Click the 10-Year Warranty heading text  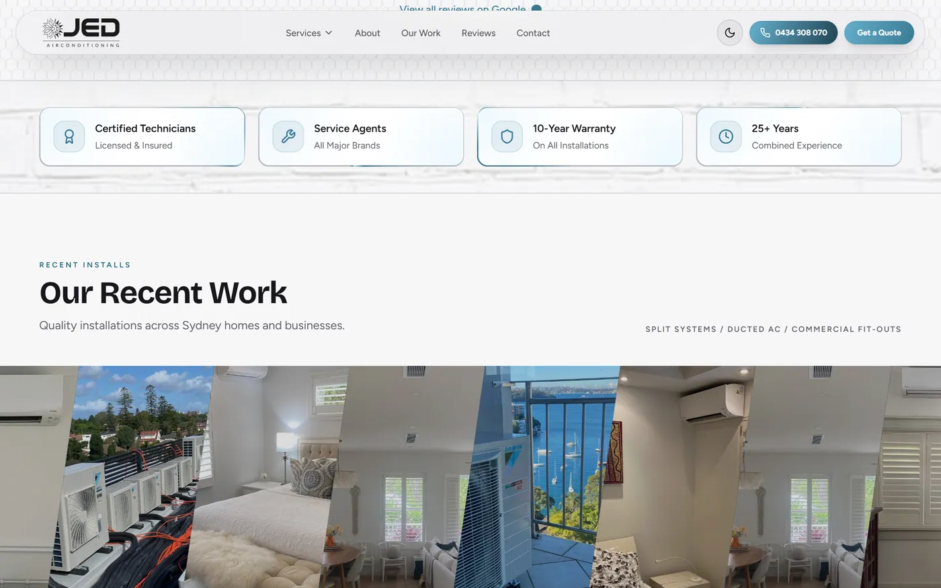coord(574,128)
